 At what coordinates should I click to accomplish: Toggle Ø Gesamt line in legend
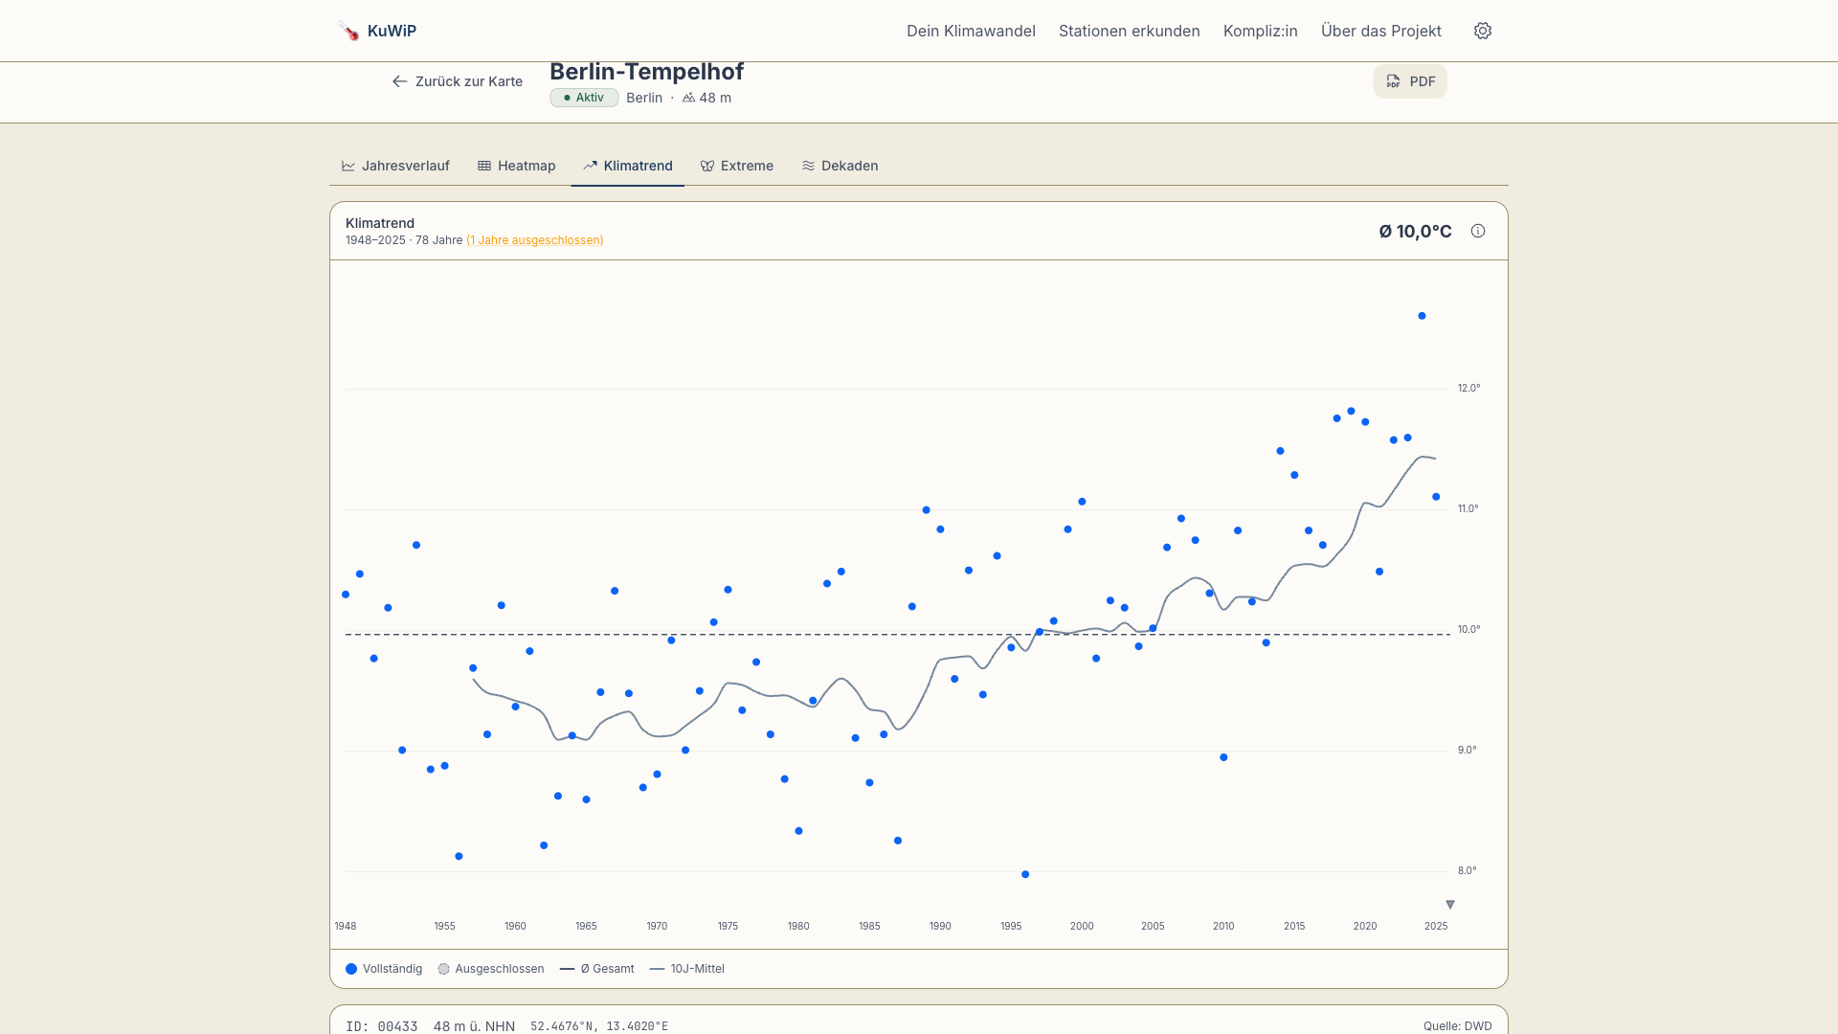click(596, 969)
